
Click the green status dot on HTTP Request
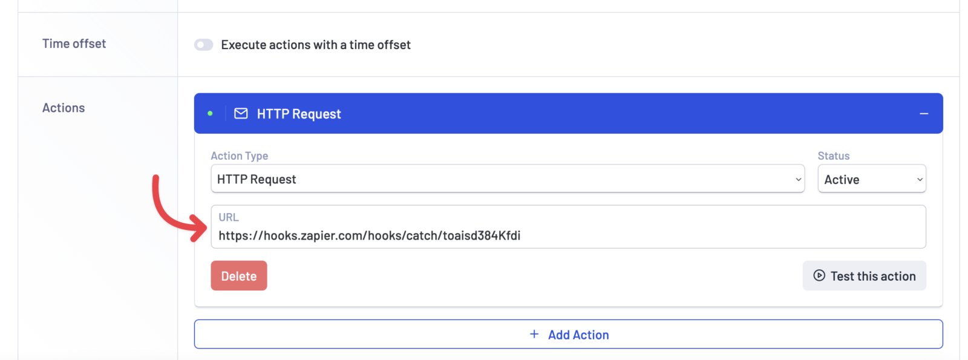click(210, 113)
